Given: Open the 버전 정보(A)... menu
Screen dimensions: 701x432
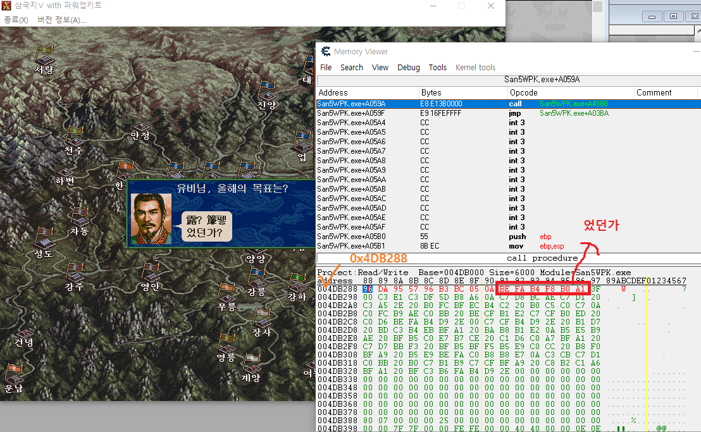Looking at the screenshot, I should tap(61, 20).
